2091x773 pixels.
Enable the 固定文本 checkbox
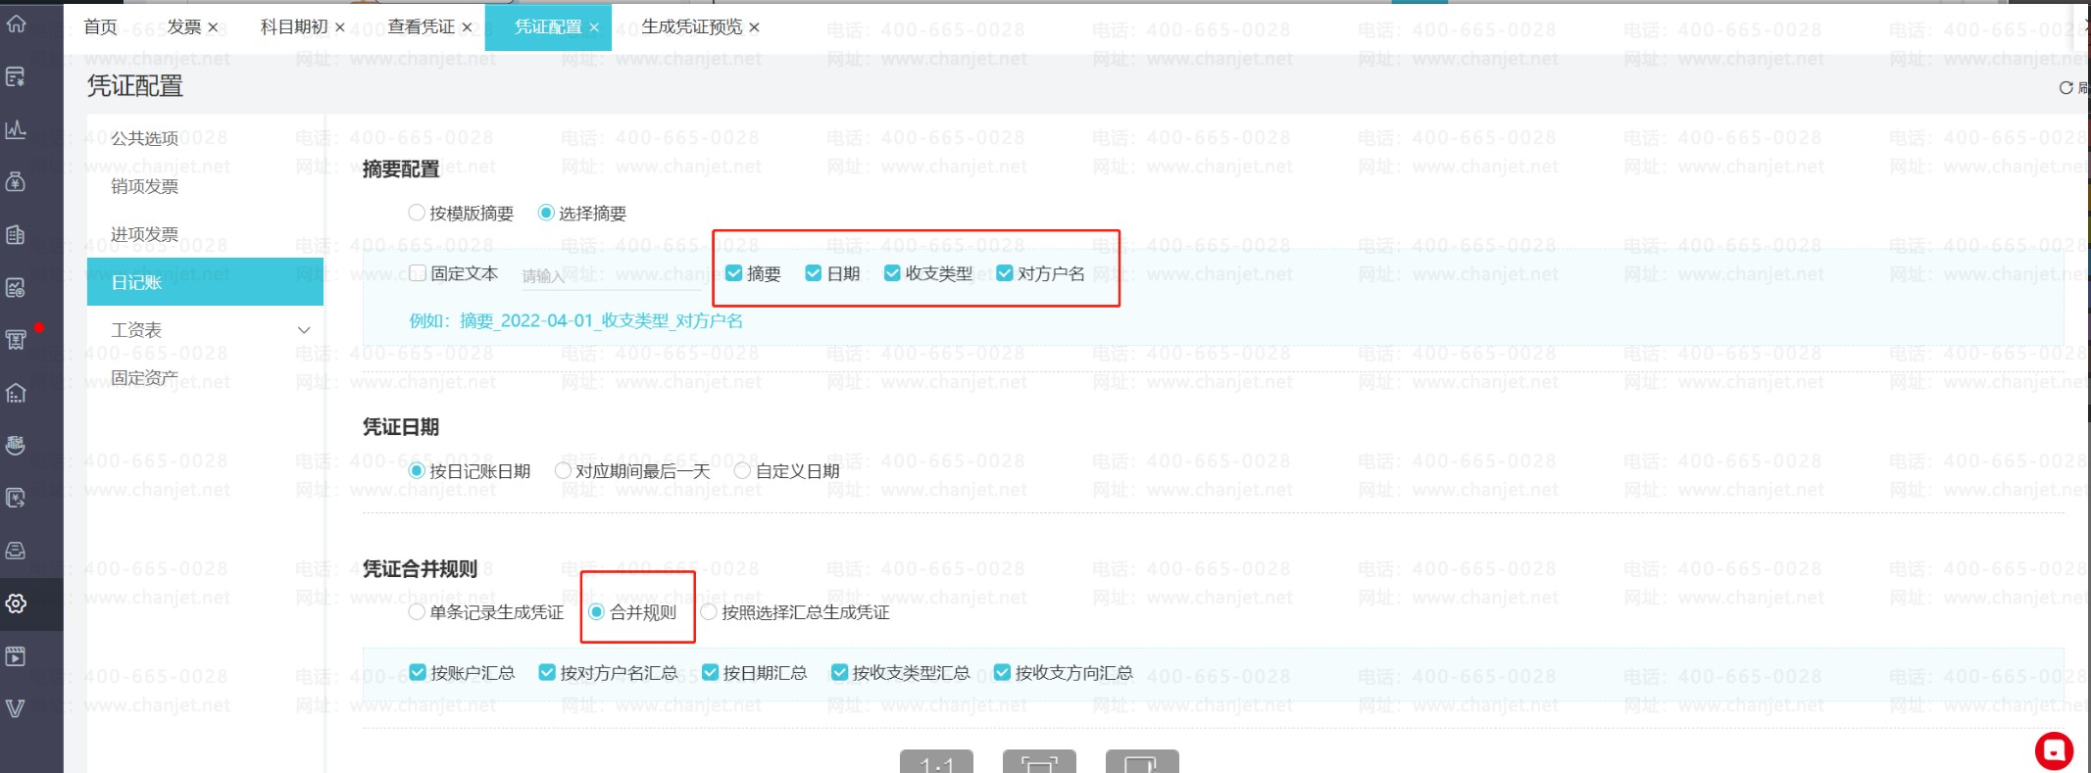418,273
